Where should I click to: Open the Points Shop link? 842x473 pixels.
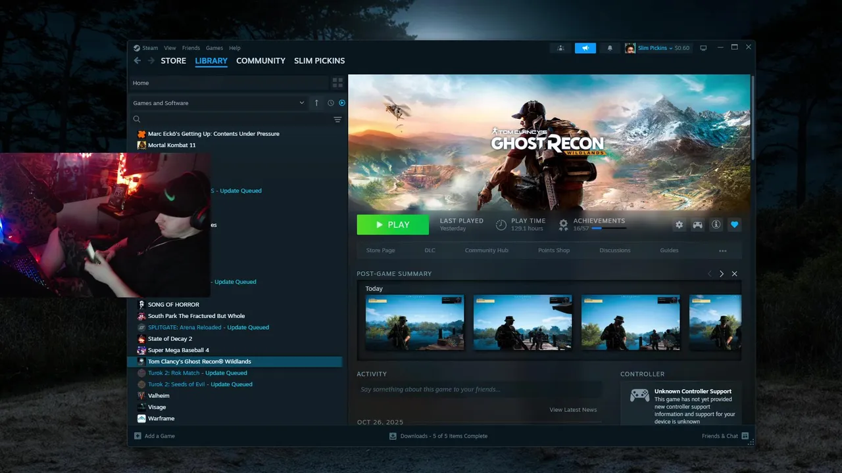point(554,250)
